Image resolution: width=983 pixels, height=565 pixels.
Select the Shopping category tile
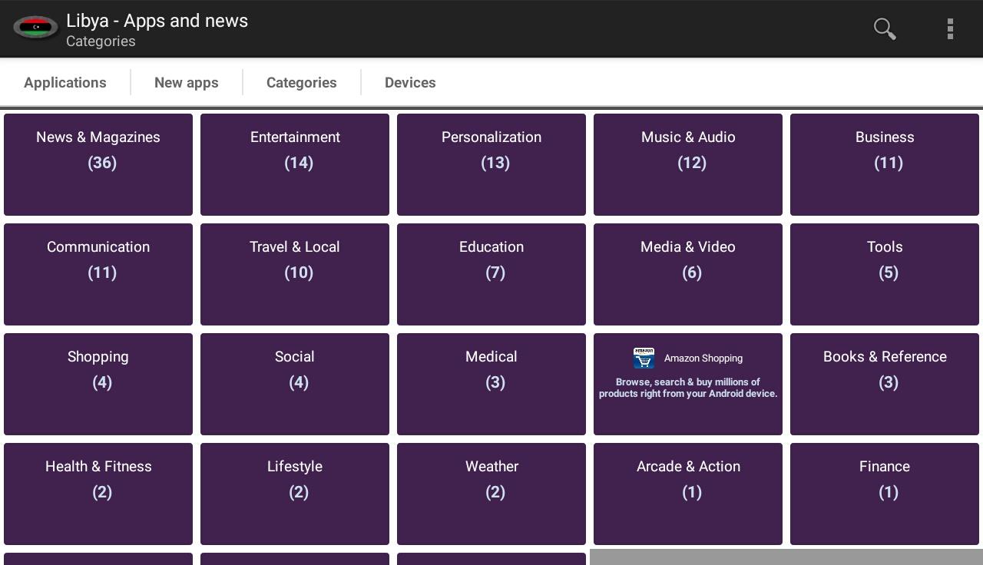pyautogui.click(x=98, y=384)
